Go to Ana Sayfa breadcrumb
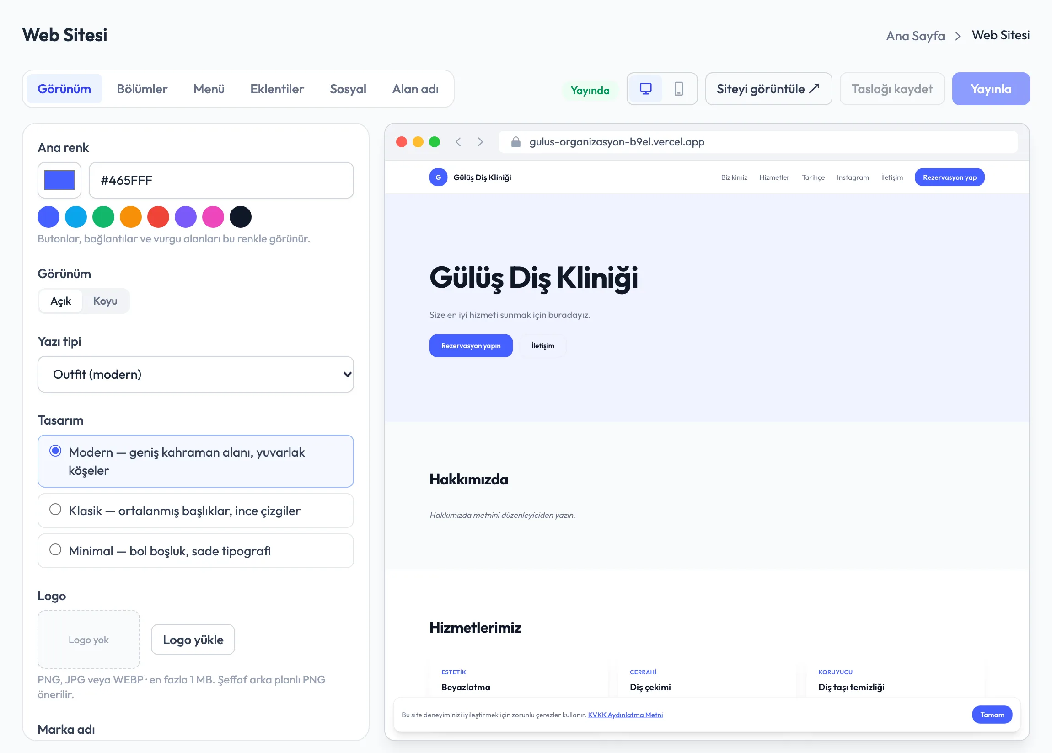Screen dimensions: 1052x753 pos(915,36)
